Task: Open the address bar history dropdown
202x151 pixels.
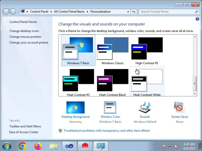Action: 128,12
